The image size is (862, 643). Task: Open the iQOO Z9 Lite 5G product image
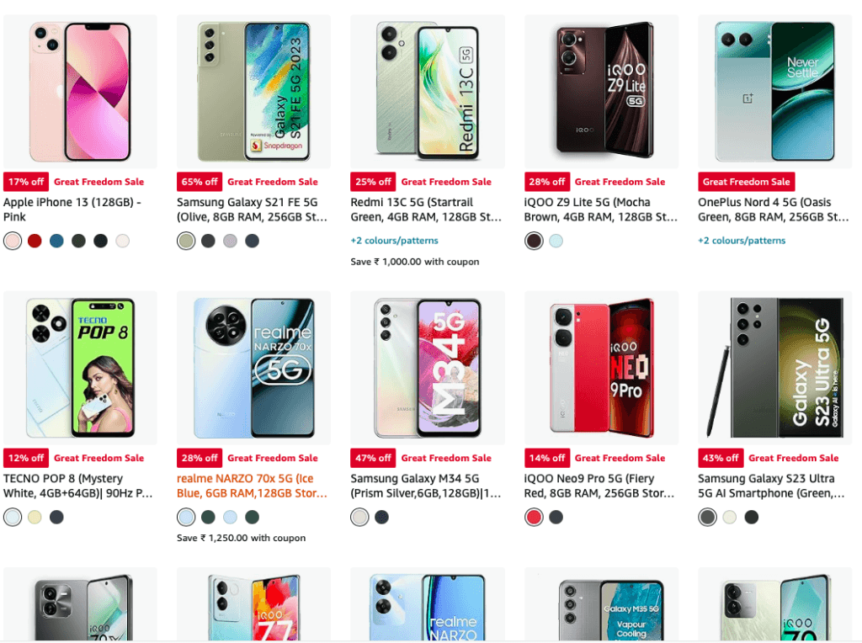(x=601, y=92)
